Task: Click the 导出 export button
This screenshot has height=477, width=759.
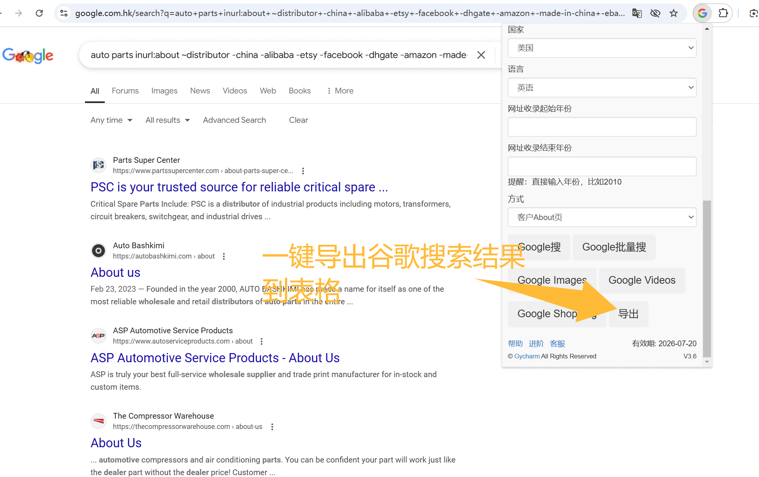Action: pos(629,314)
